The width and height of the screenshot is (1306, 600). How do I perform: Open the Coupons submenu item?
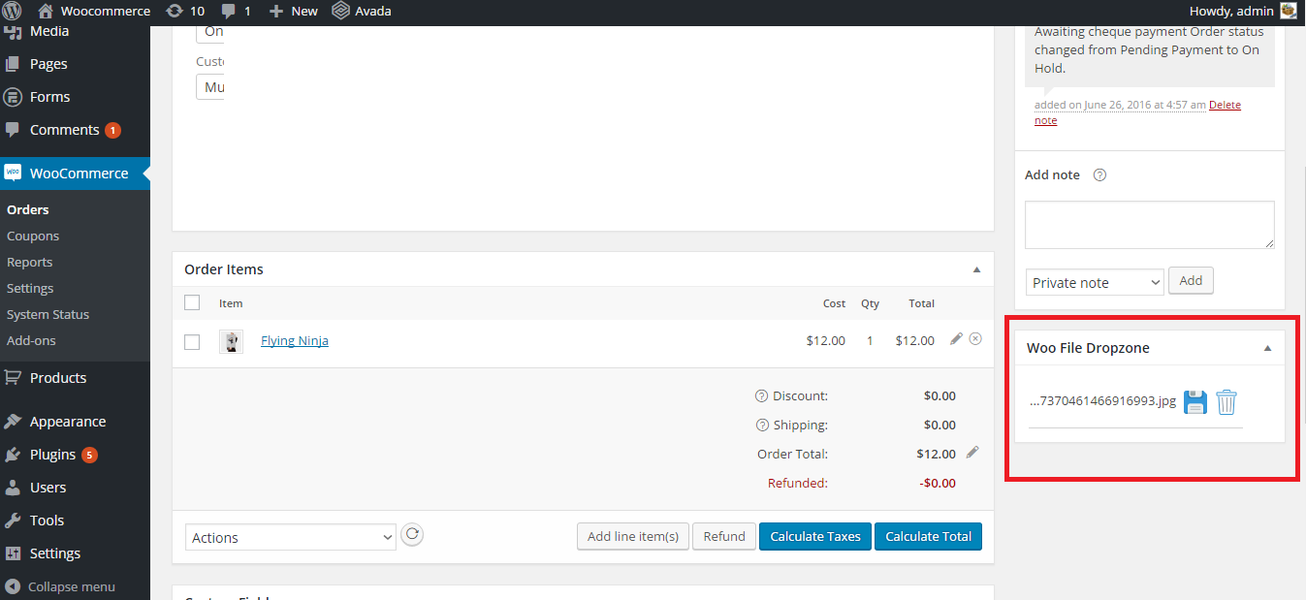33,236
